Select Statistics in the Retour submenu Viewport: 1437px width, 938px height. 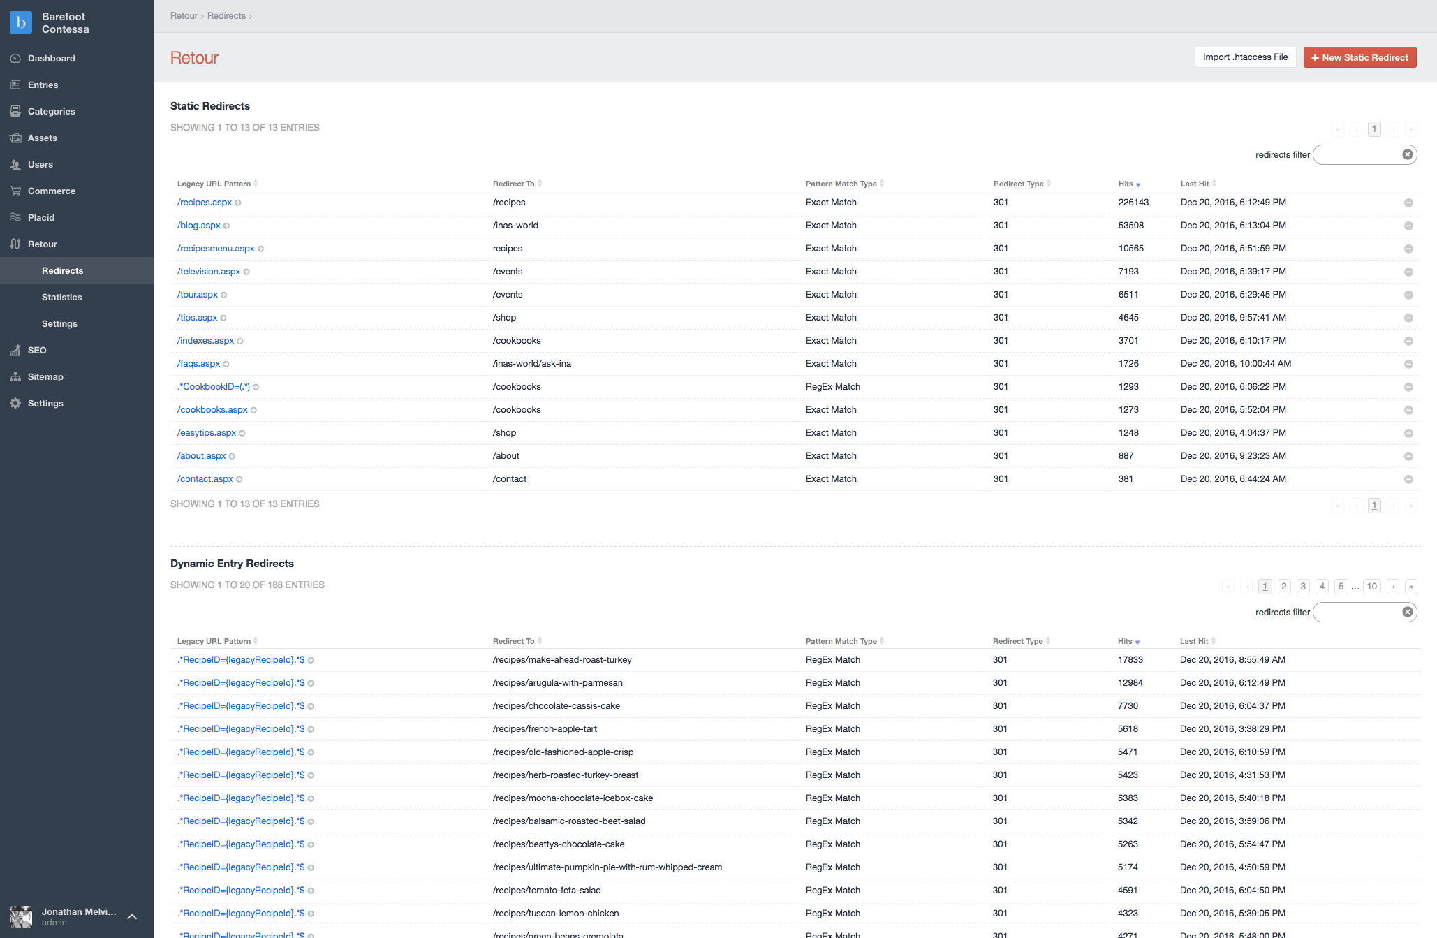(x=61, y=298)
